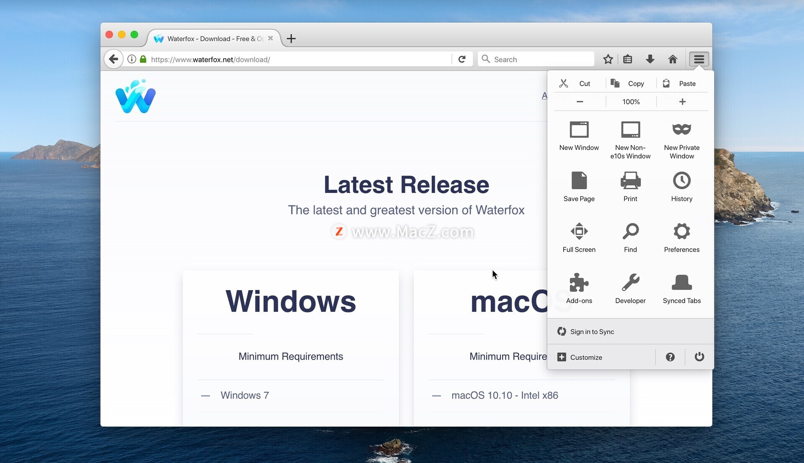Show site information via the info icon
Image resolution: width=804 pixels, height=463 pixels.
point(131,59)
